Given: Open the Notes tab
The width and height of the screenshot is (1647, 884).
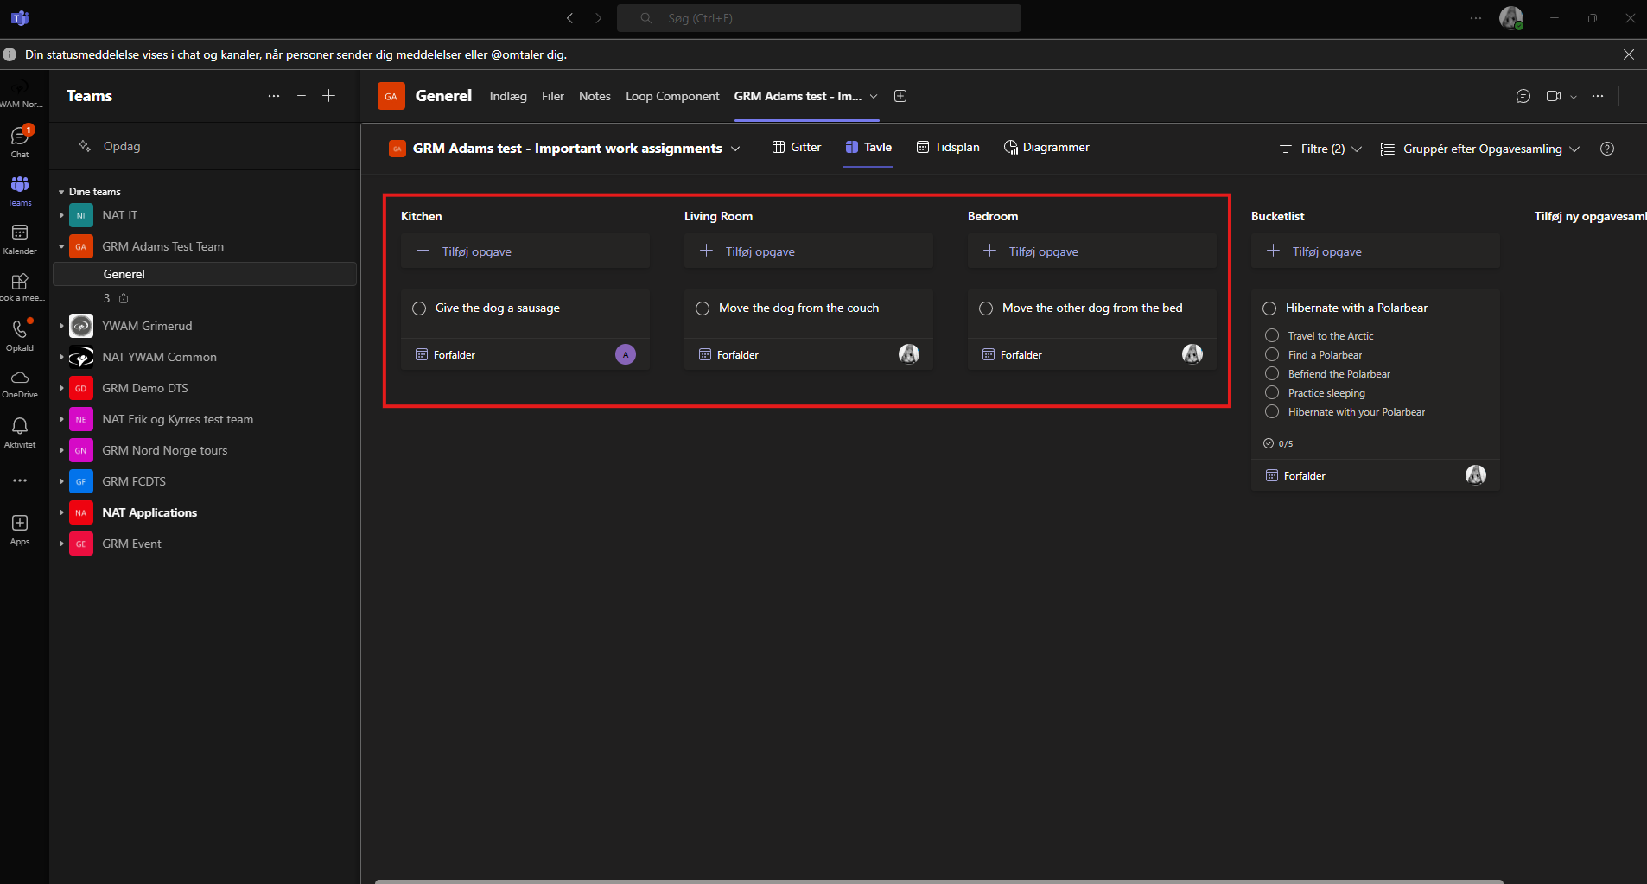Looking at the screenshot, I should [x=595, y=96].
